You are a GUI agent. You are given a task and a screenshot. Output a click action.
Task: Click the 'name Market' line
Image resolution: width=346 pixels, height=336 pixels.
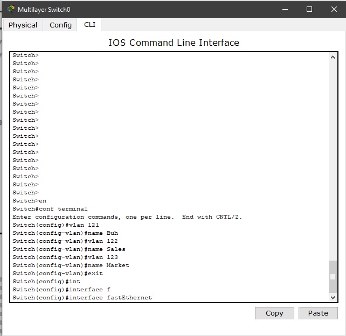(71, 265)
